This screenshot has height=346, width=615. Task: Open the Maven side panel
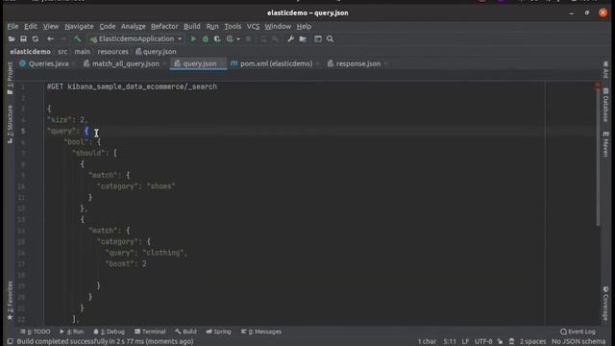[605, 144]
